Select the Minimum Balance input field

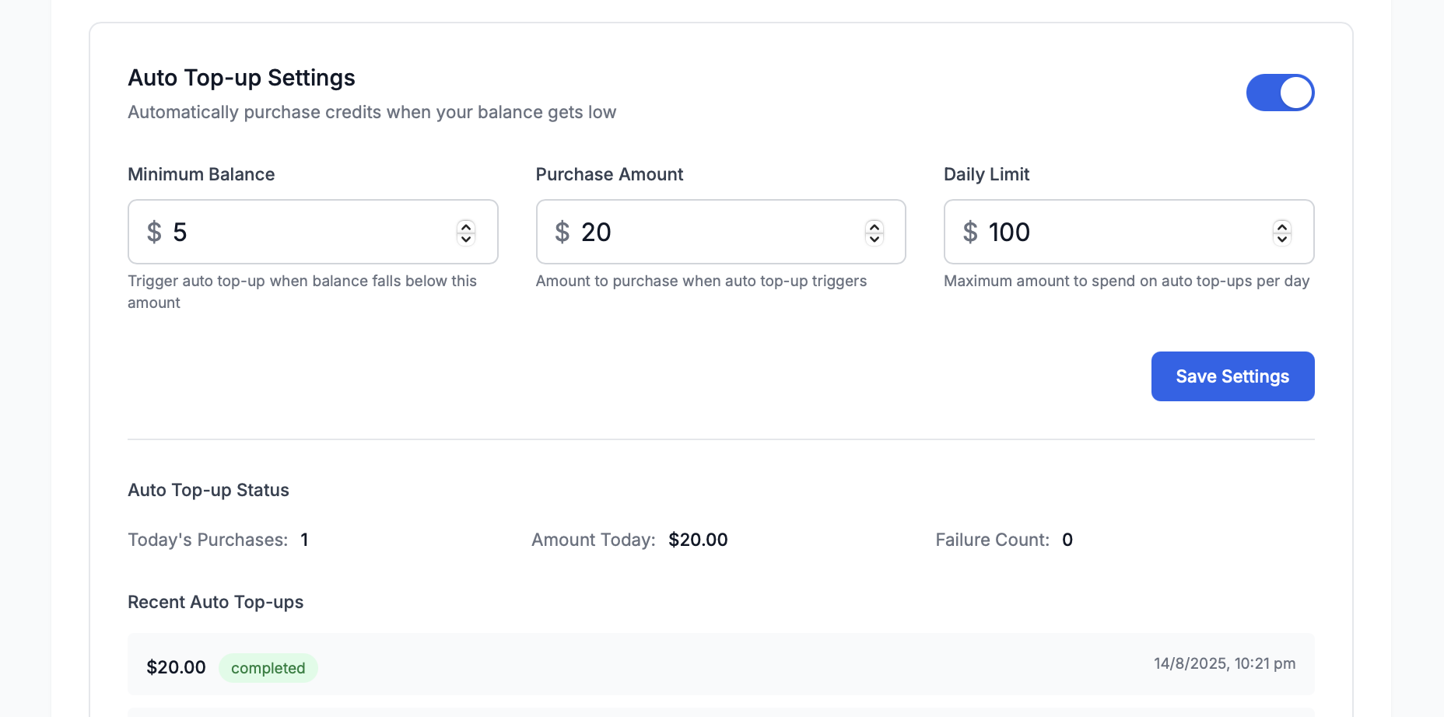pos(311,232)
